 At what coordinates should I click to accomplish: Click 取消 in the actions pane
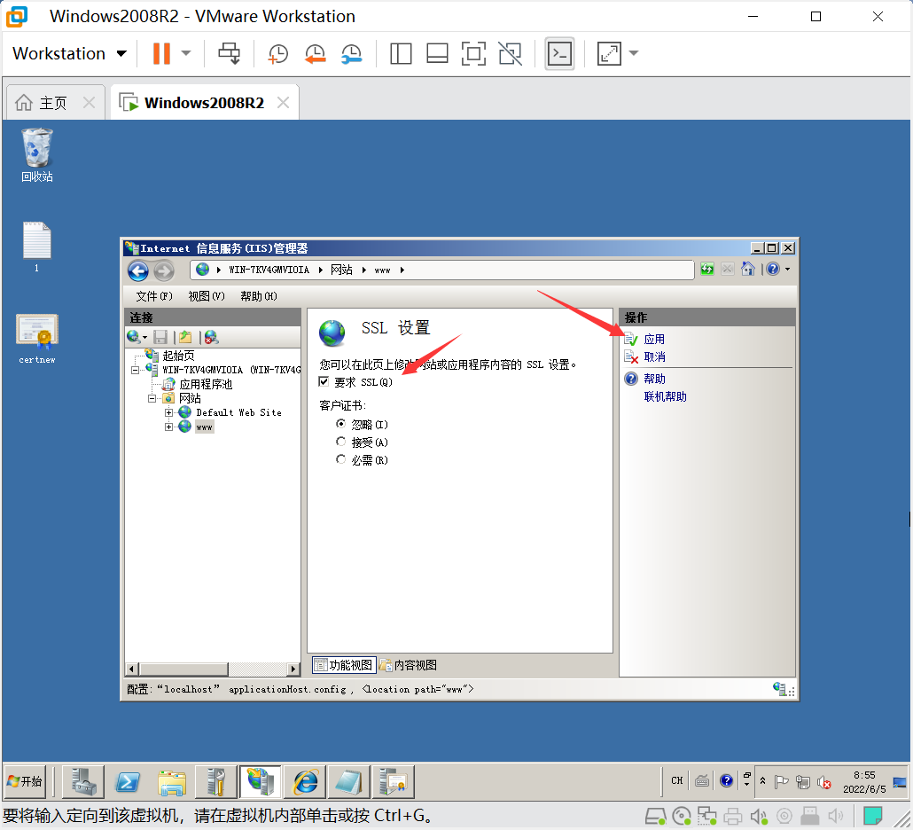click(654, 356)
